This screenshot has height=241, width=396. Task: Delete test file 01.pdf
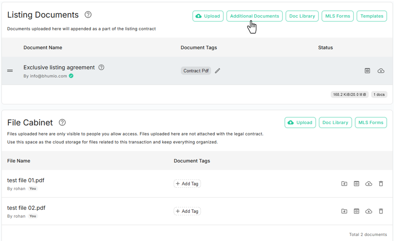coord(381,184)
